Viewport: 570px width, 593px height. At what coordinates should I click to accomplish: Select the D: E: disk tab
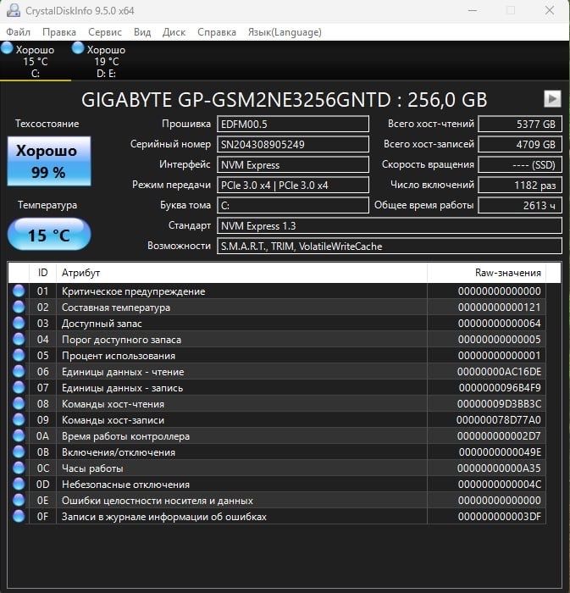(106, 61)
